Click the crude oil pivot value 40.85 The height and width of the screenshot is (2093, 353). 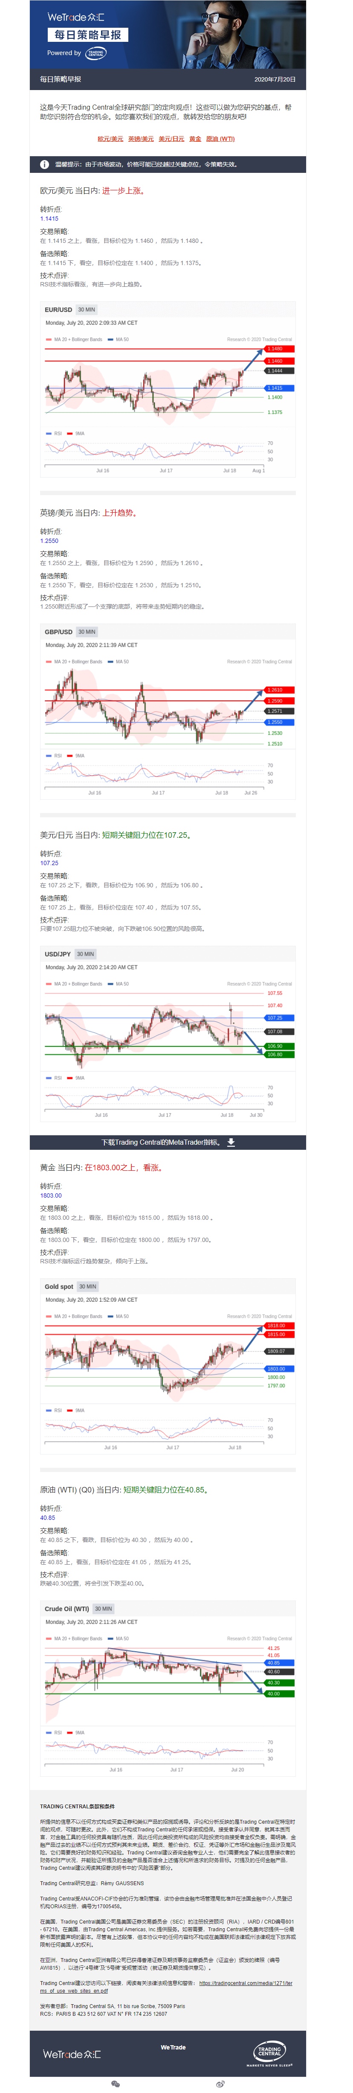(x=48, y=1517)
